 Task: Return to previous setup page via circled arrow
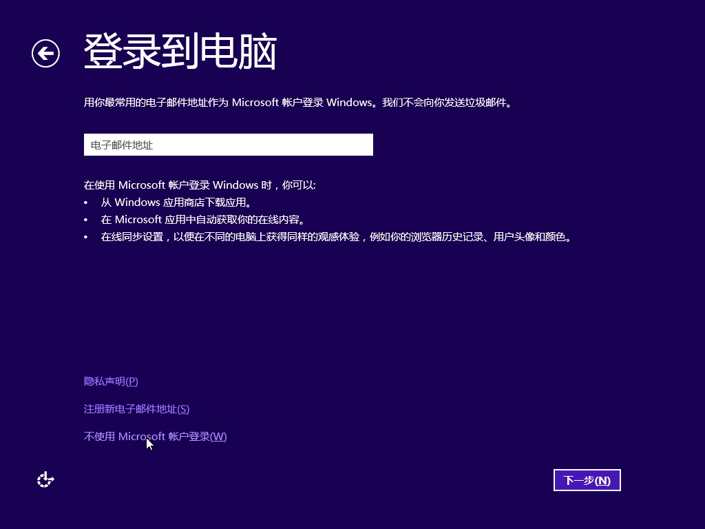point(45,54)
